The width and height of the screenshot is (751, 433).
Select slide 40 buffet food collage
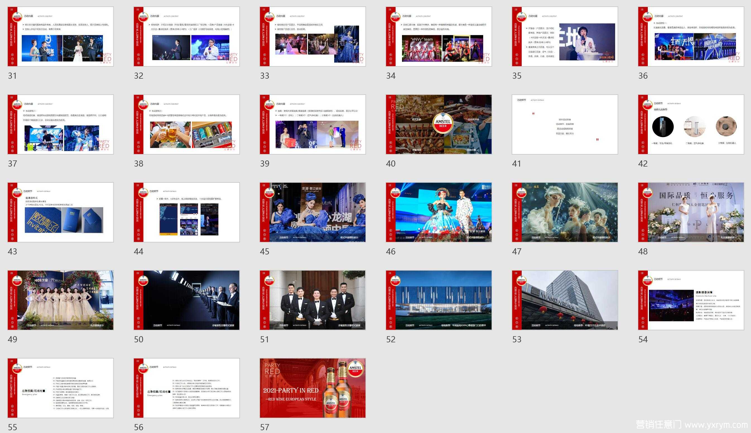pos(439,124)
